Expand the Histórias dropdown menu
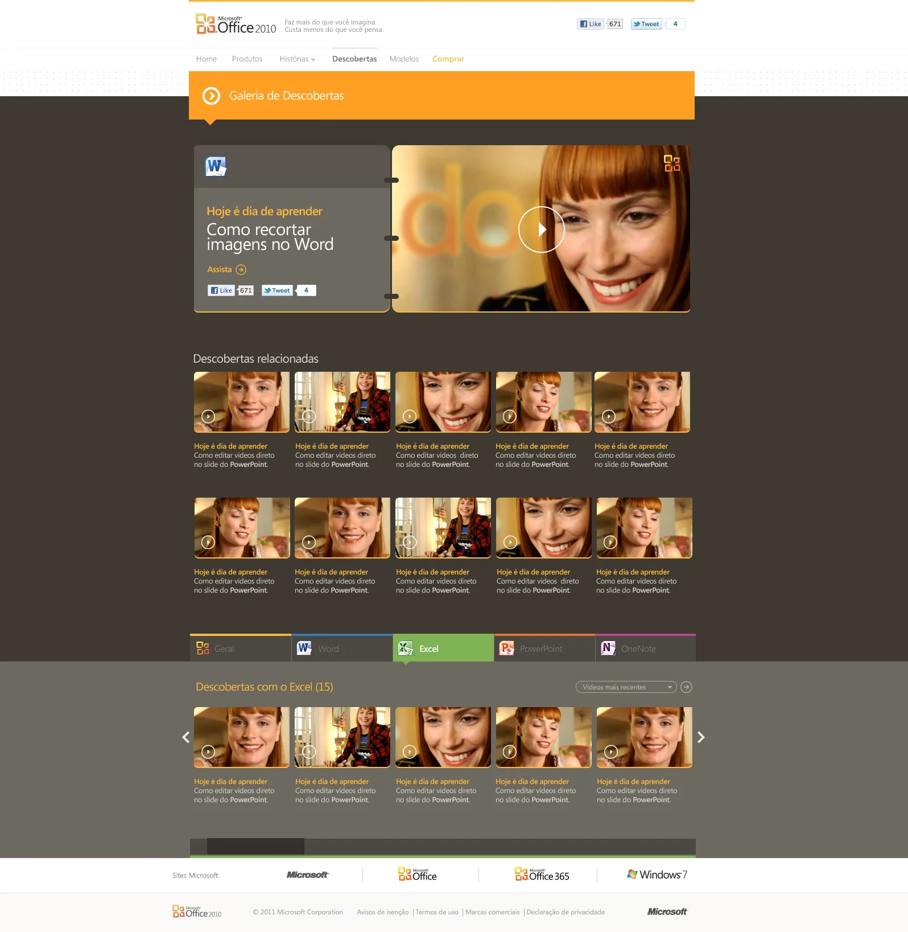The height and width of the screenshot is (932, 908). point(297,59)
